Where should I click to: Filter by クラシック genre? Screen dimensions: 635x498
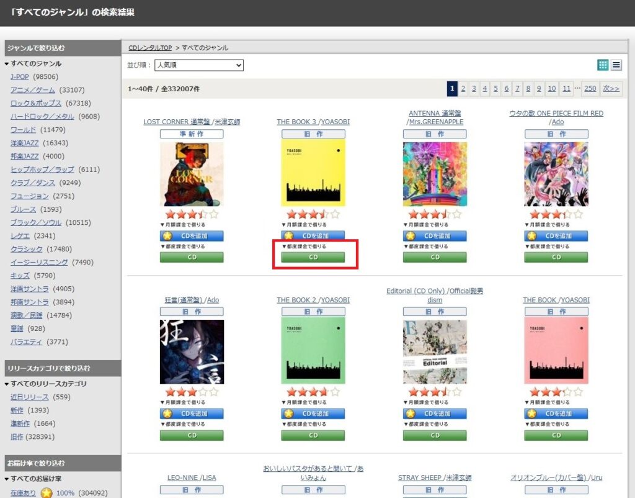(26, 249)
